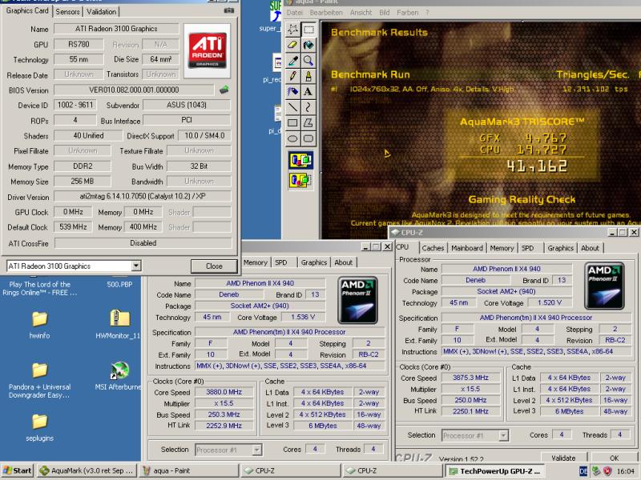The height and width of the screenshot is (480, 641).
Task: Select the straight Line tool
Action: [292, 107]
